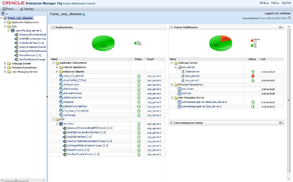This screenshot has height=182, width=293.
Task: Collapse the SOA folder in Deployments table
Action: [x=53, y=119]
